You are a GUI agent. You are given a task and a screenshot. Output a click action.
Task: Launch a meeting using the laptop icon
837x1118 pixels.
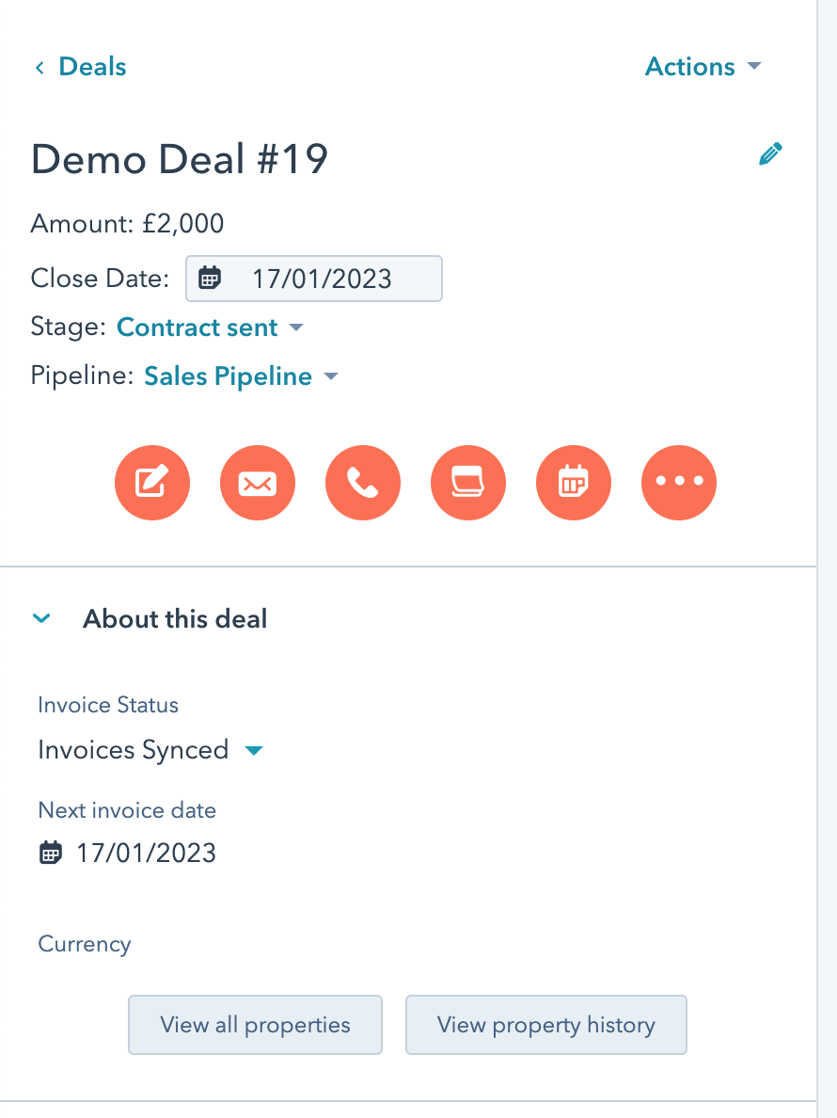pos(468,483)
